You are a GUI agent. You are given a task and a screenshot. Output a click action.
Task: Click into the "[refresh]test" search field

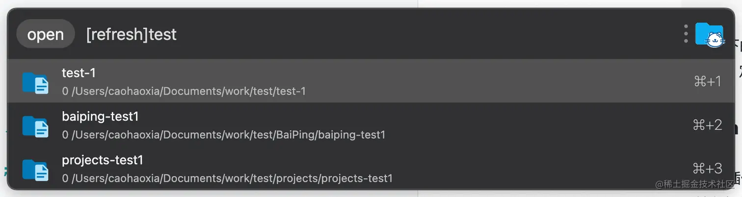pos(131,34)
